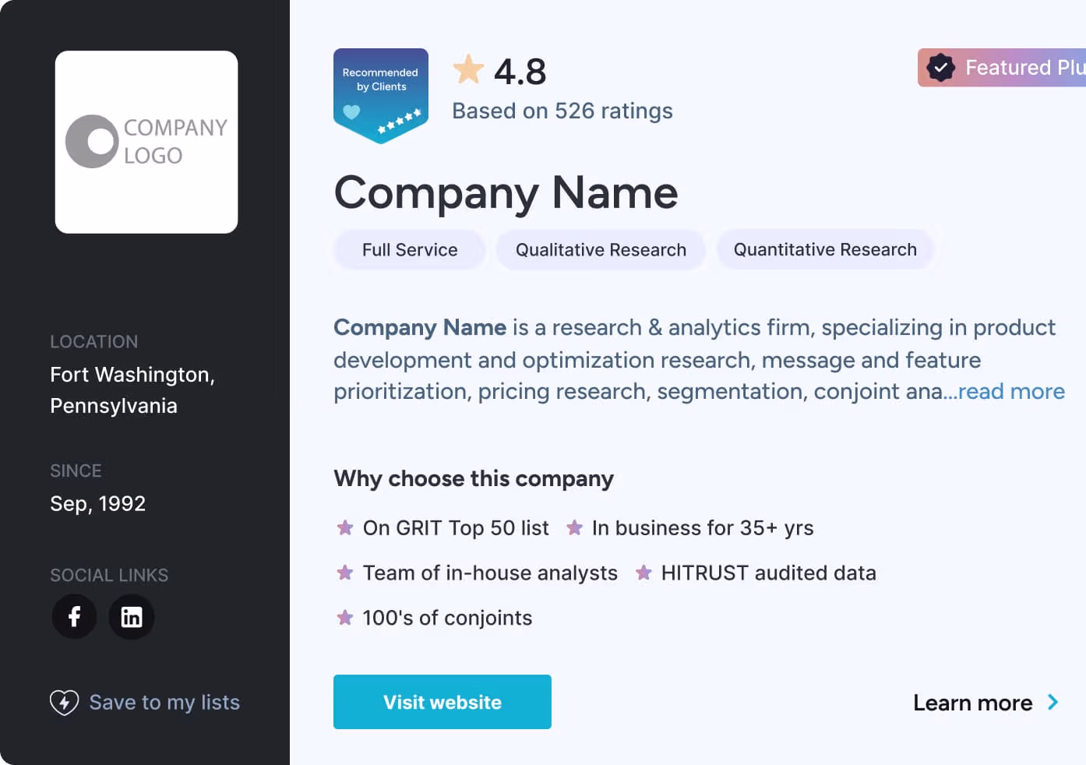Image resolution: width=1086 pixels, height=765 pixels.
Task: Click the Featured Plus checkmark badge icon
Action: click(940, 68)
